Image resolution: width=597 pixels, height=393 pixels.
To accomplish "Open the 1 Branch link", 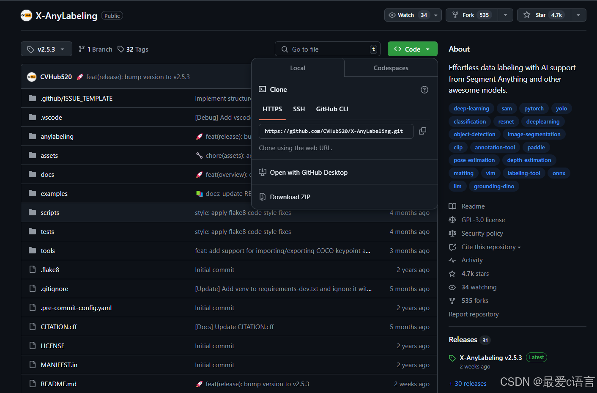I will click(x=96, y=49).
